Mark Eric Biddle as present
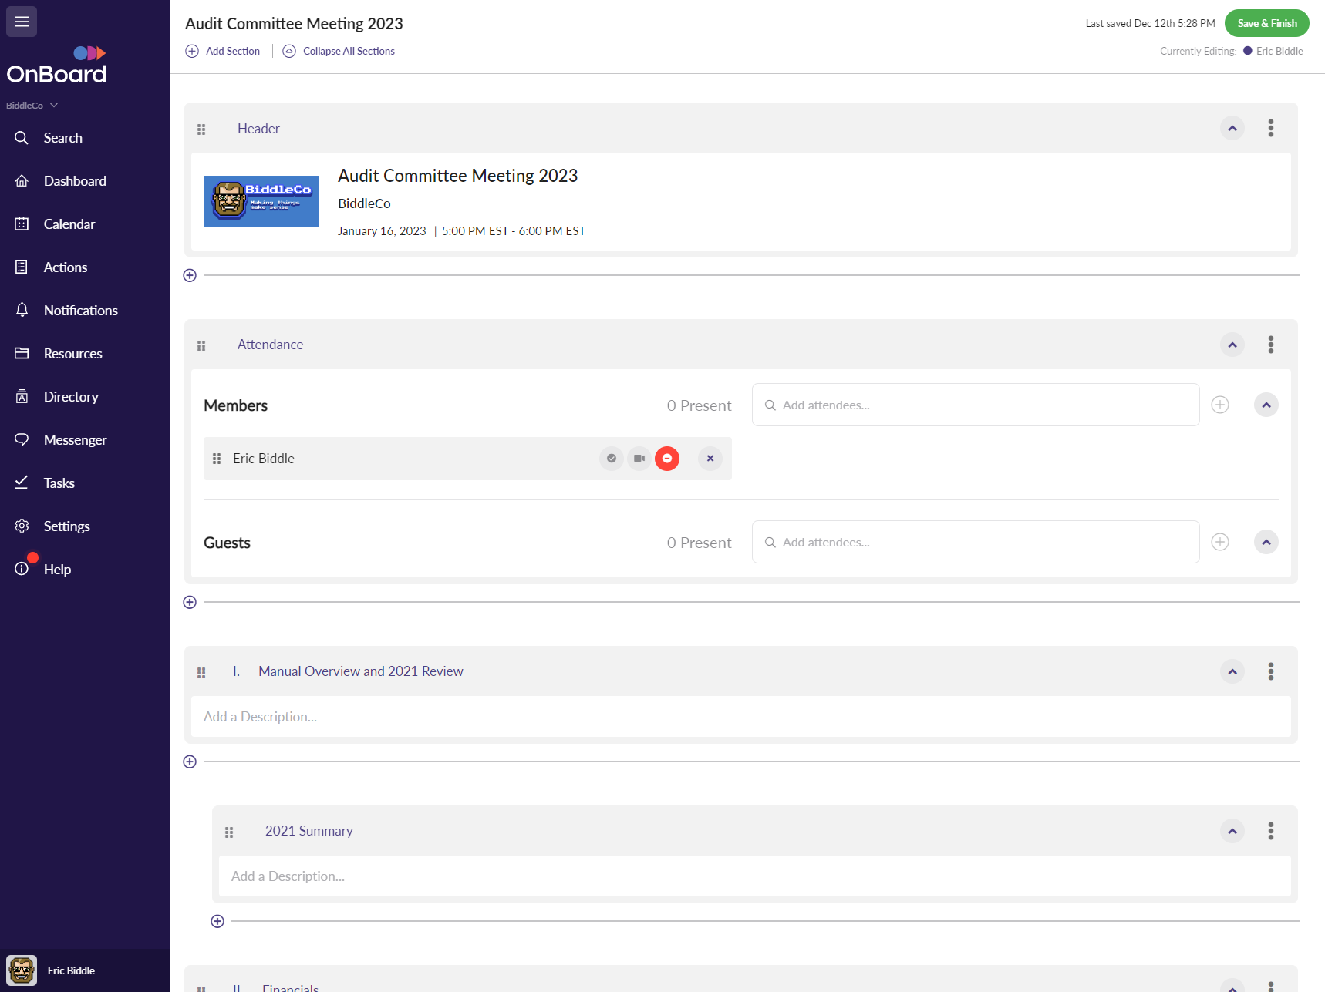 (611, 459)
